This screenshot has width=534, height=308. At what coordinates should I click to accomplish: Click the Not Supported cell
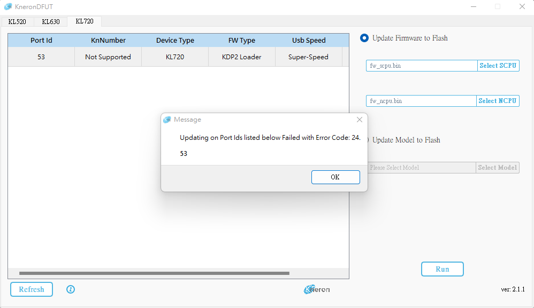click(x=108, y=57)
